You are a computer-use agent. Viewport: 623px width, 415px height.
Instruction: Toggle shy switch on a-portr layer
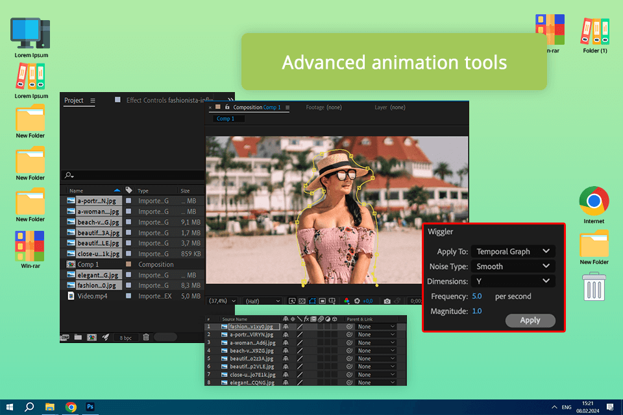[286, 335]
